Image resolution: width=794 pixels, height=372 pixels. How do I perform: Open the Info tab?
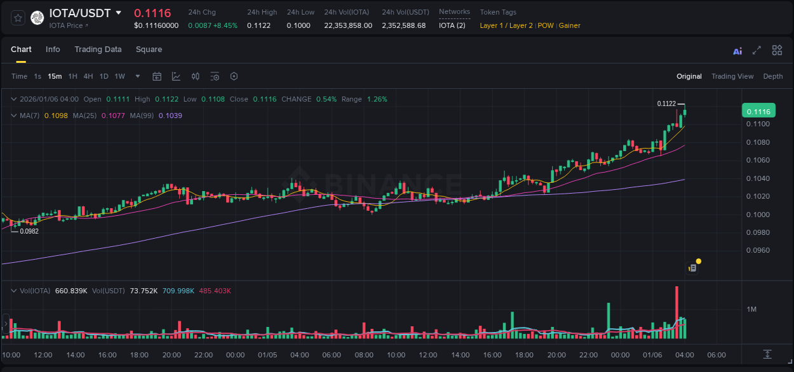53,49
